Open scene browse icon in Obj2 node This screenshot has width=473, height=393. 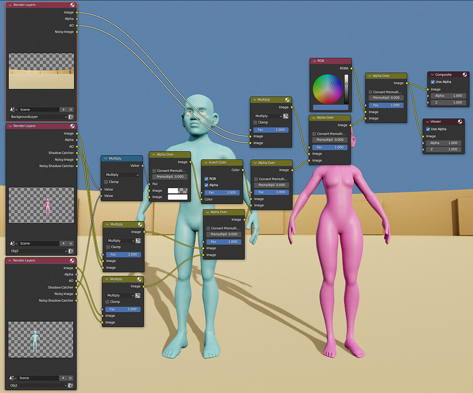point(14,243)
